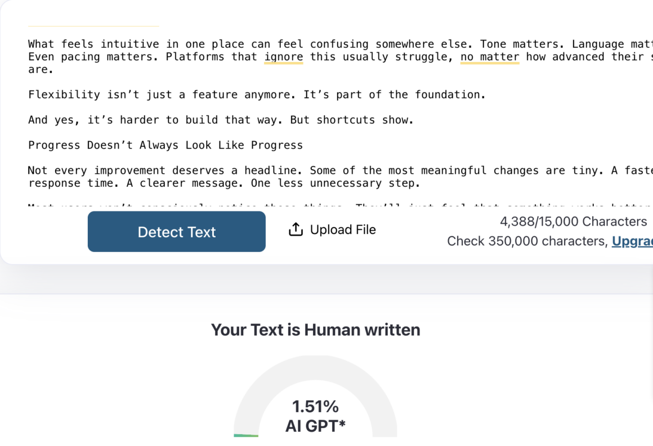This screenshot has height=446, width=653.
Task: Click the upload arrow icon
Action: click(x=296, y=229)
